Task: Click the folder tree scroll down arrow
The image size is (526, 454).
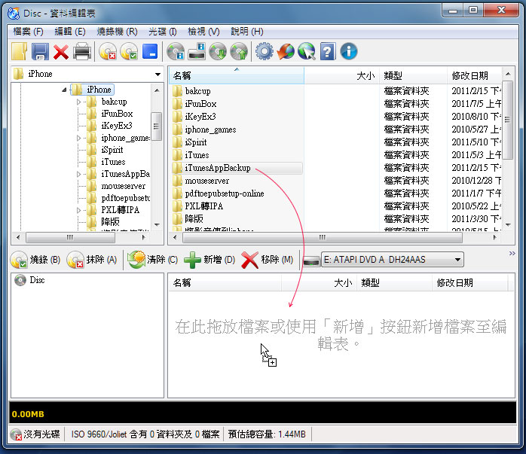Action: click(157, 225)
